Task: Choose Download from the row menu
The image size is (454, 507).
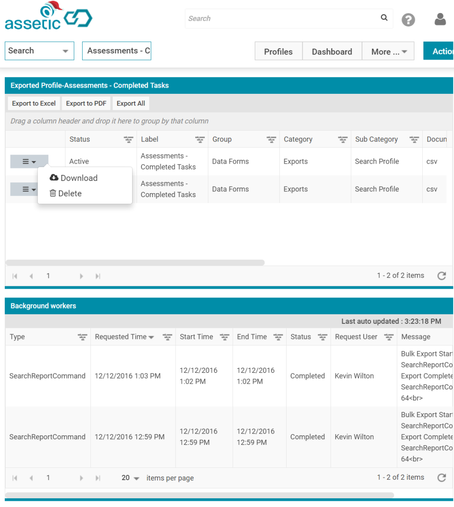Action: [x=73, y=178]
